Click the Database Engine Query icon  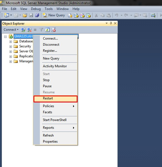click(x=70, y=15)
